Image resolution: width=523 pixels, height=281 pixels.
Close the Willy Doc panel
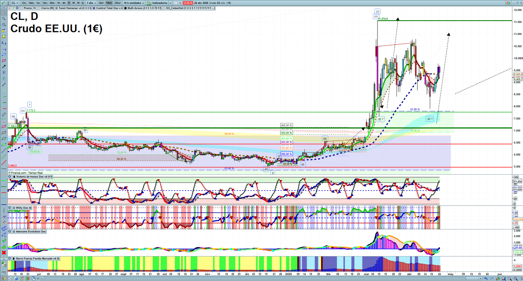click(10, 208)
